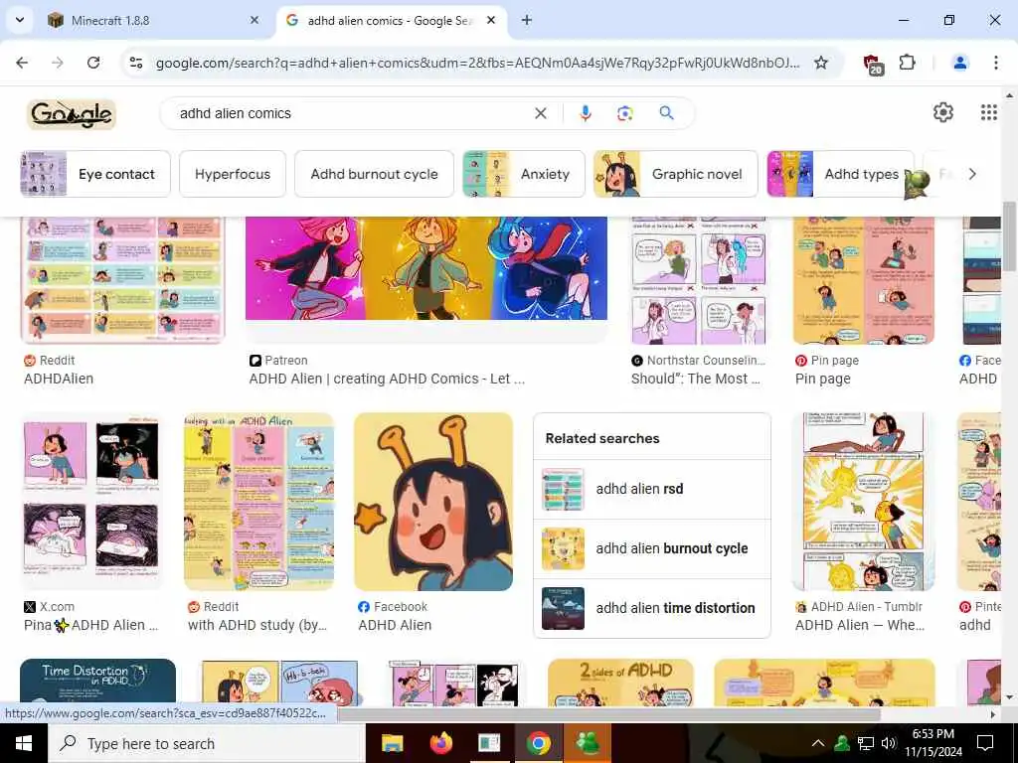Click the taskbar Type here to search box
1018x763 pixels.
pyautogui.click(x=207, y=743)
